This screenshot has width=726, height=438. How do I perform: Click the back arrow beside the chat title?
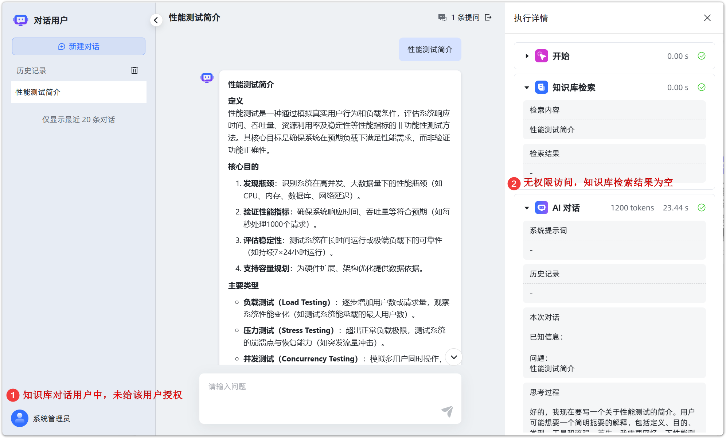156,20
